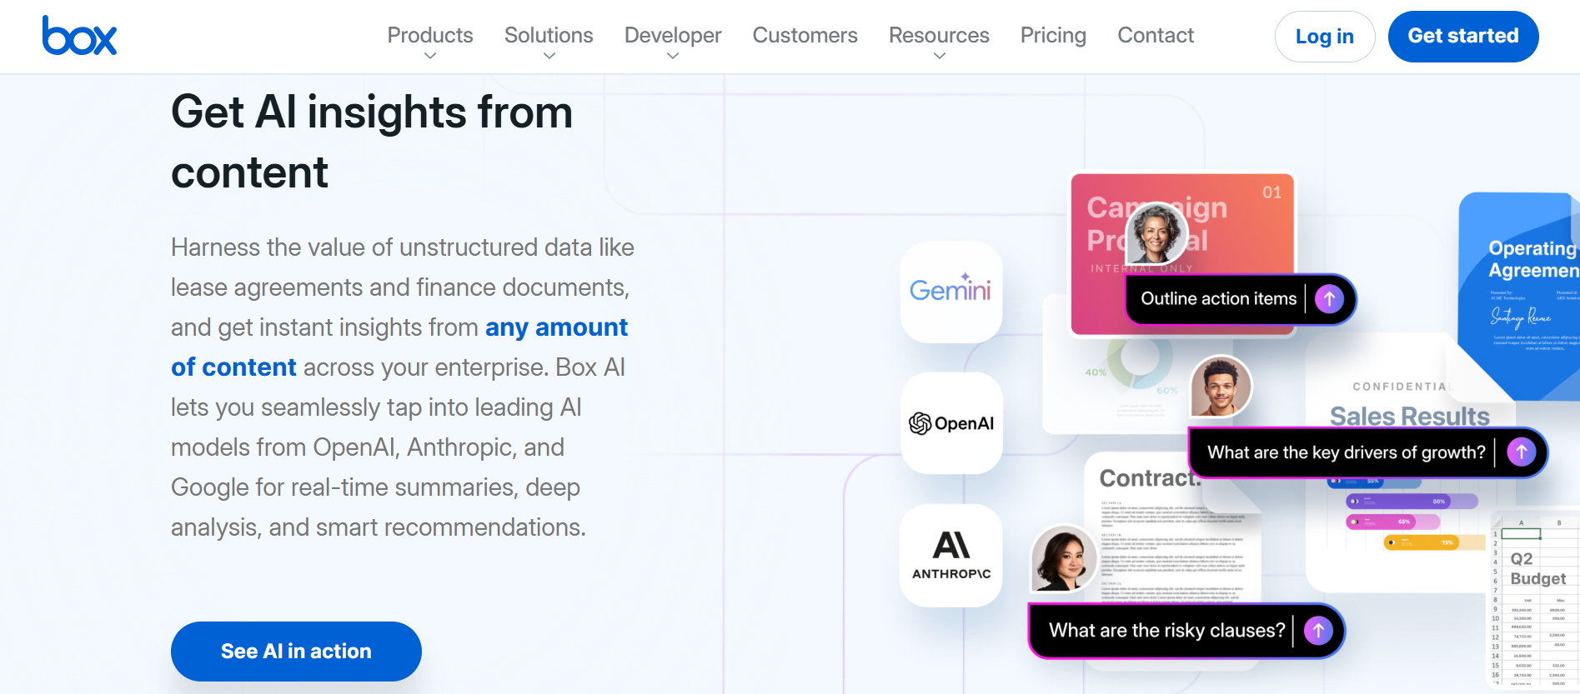The width and height of the screenshot is (1580, 694).
Task: Click the avatar on the Campaign Proposal card
Action: point(1155,234)
